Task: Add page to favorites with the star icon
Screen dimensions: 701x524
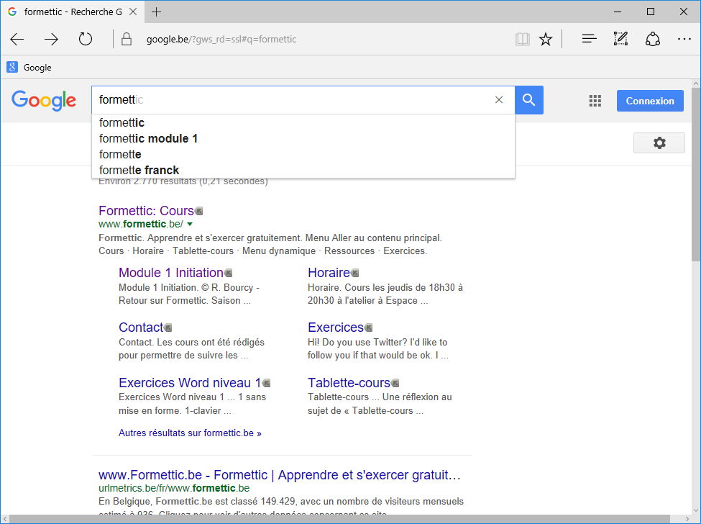Action: [546, 40]
